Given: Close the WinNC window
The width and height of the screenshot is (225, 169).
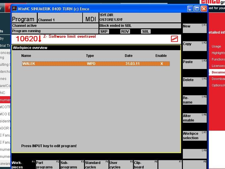Looking at the screenshot, I should tap(204, 9).
